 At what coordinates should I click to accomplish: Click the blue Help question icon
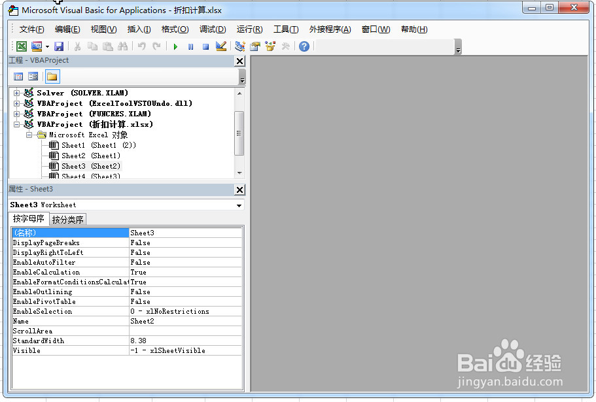(x=304, y=46)
